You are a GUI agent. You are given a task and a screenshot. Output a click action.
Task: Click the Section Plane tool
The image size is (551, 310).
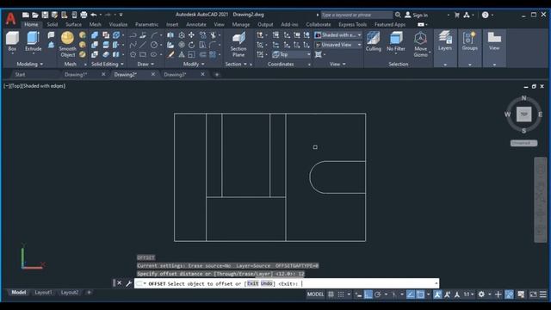point(238,44)
